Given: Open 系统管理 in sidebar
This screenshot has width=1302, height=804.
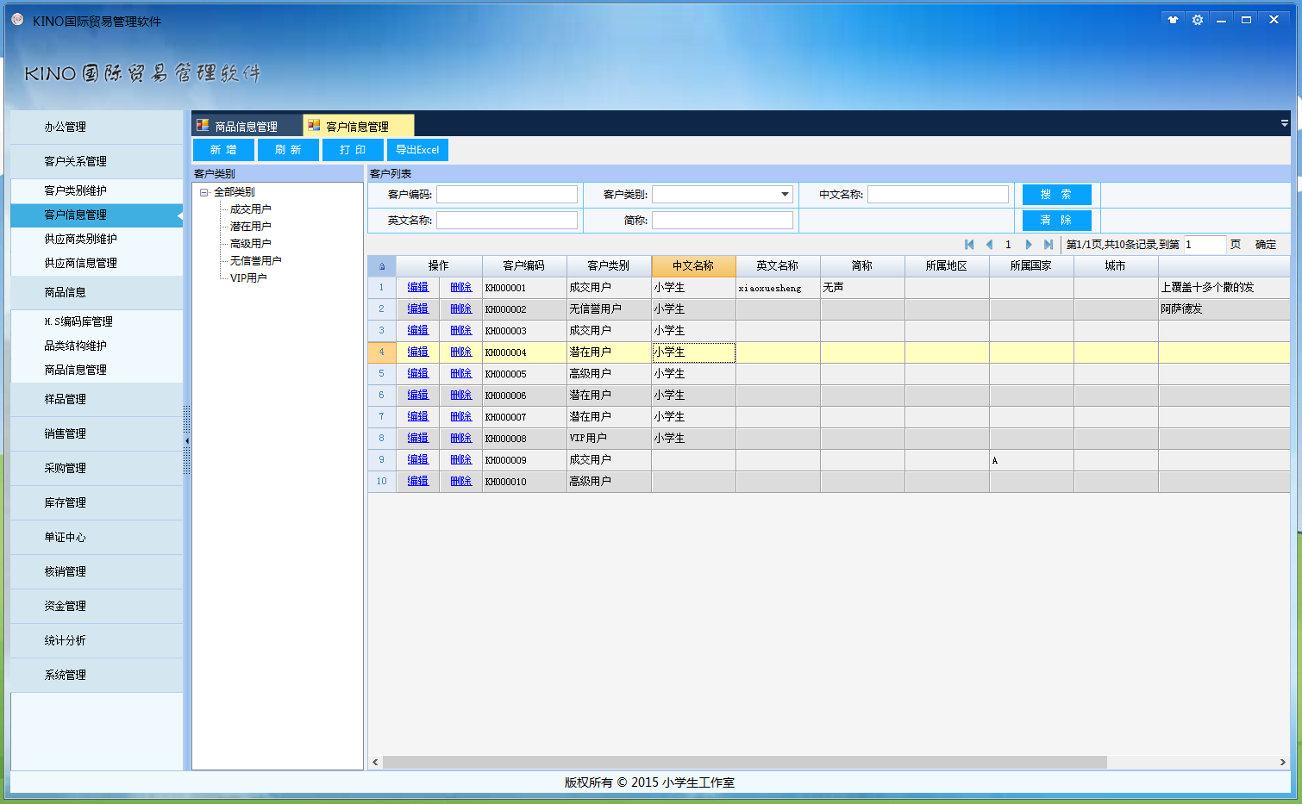Looking at the screenshot, I should (x=97, y=675).
